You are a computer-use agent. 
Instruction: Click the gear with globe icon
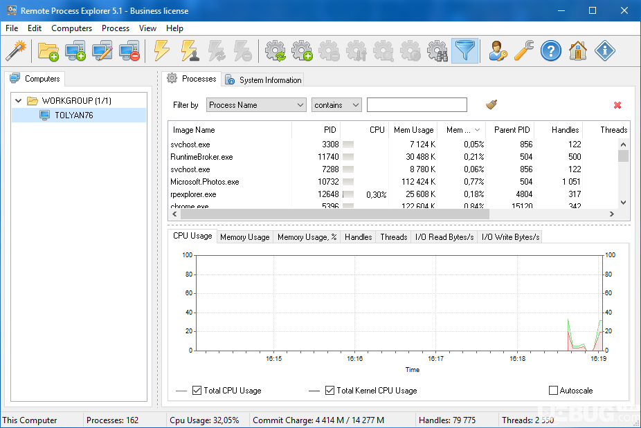(x=410, y=51)
